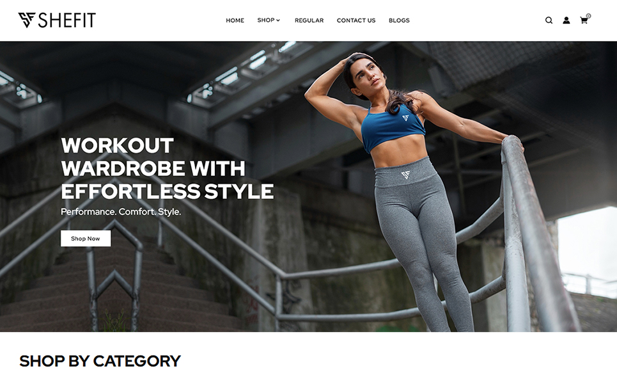
Task: Visit the BLOGS page link
Action: tap(399, 20)
